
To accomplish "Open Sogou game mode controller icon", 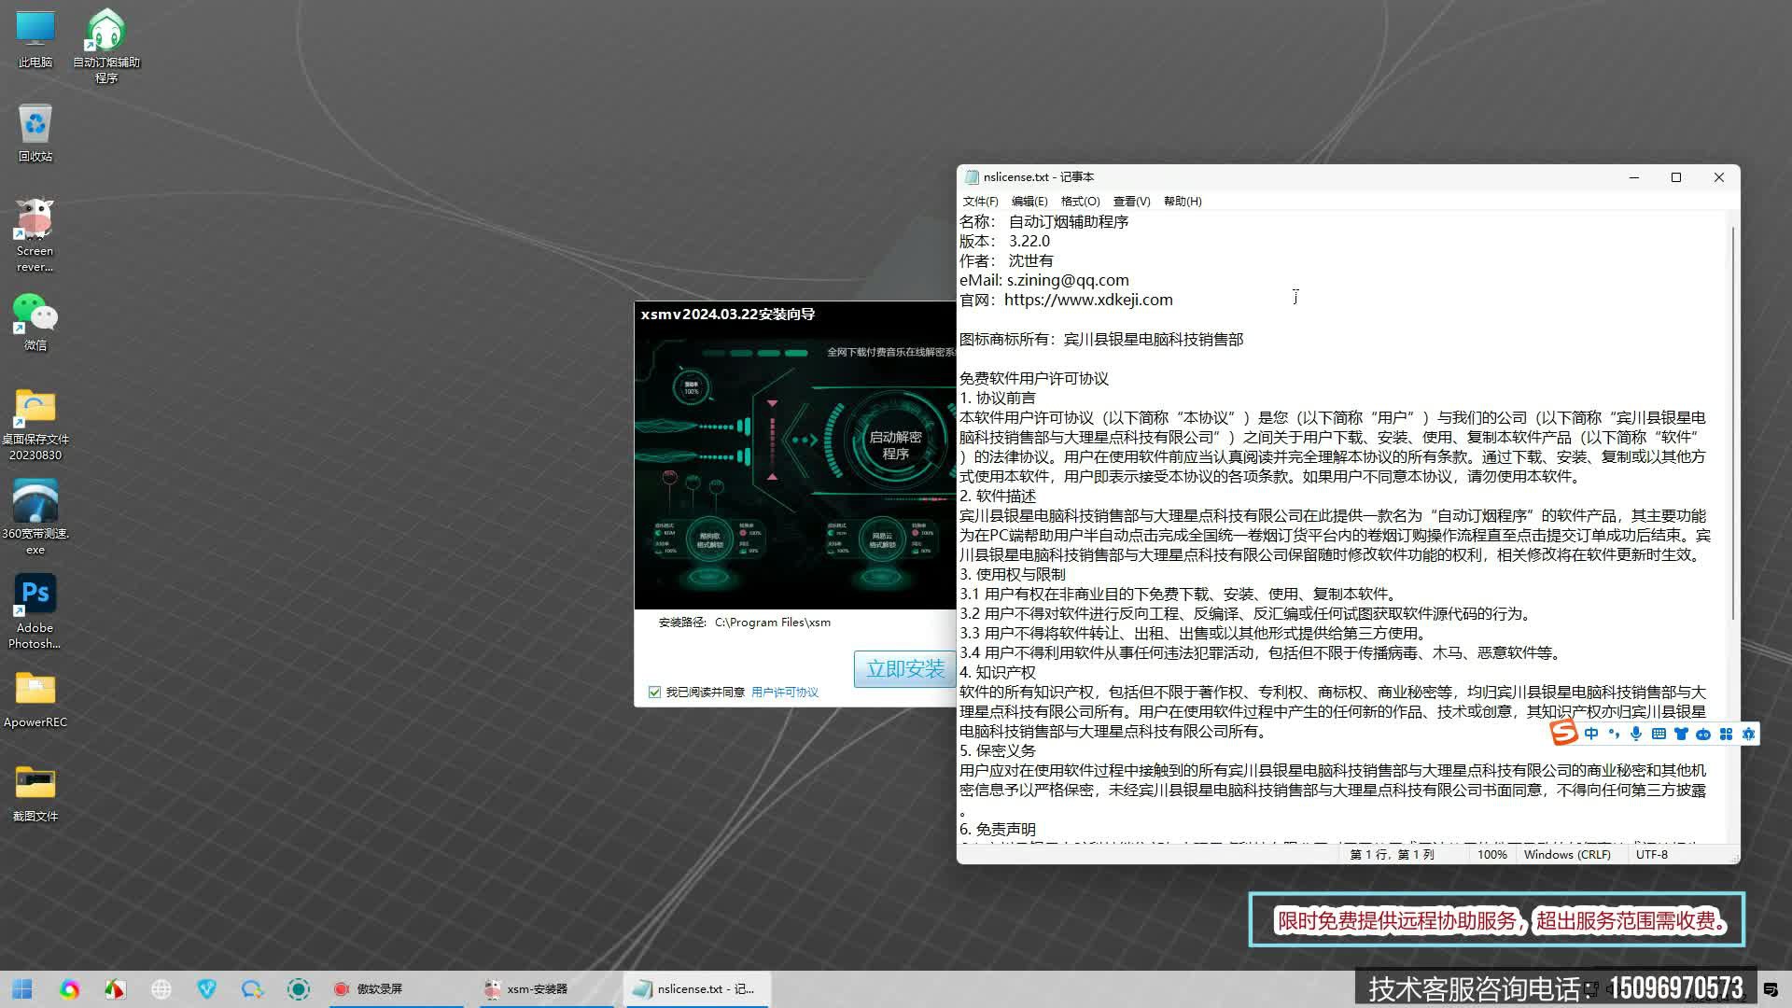I will point(1703,734).
